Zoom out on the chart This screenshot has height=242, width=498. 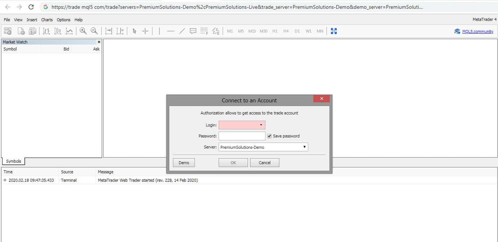coord(94,31)
